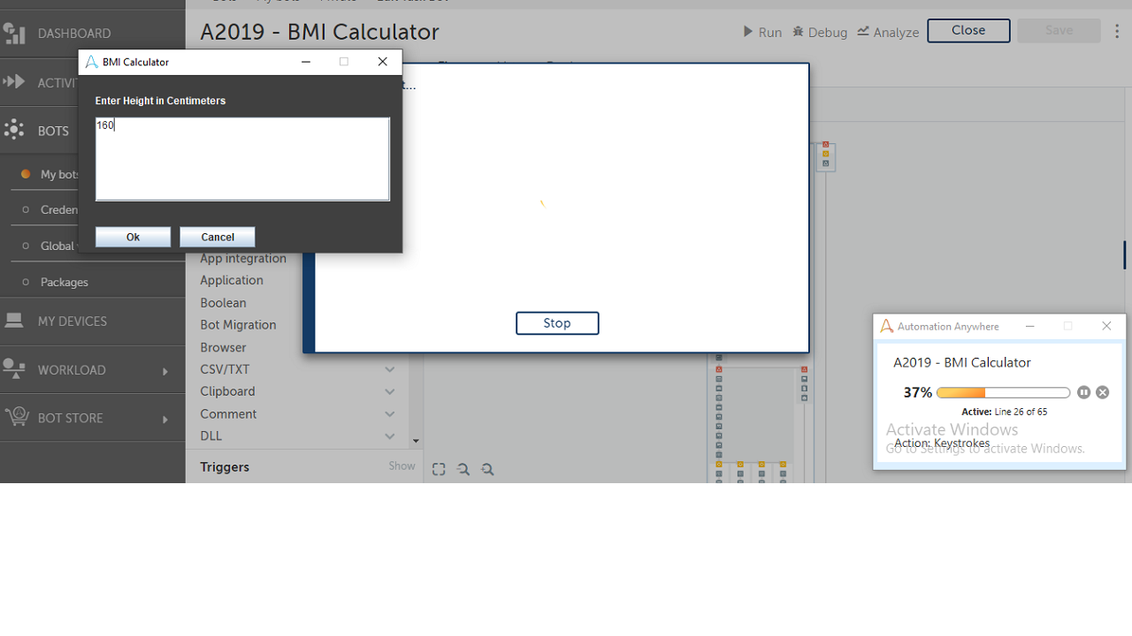1132x636 pixels.
Task: Click the 'A2019 - BMI Calculator' editor title
Action: [x=319, y=32]
